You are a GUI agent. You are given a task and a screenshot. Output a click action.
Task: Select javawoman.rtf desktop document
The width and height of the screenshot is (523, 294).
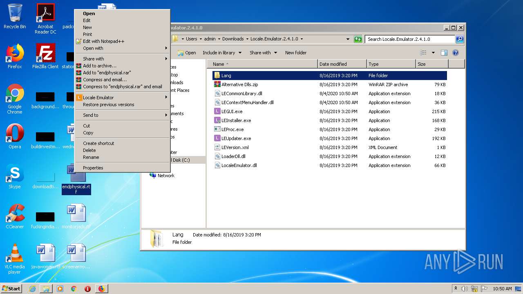pos(45,256)
